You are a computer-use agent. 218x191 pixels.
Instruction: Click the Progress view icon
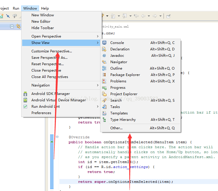pos(104,88)
